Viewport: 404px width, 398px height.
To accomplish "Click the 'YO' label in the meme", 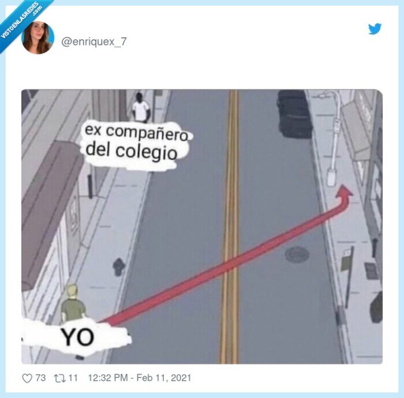I will 77,337.
